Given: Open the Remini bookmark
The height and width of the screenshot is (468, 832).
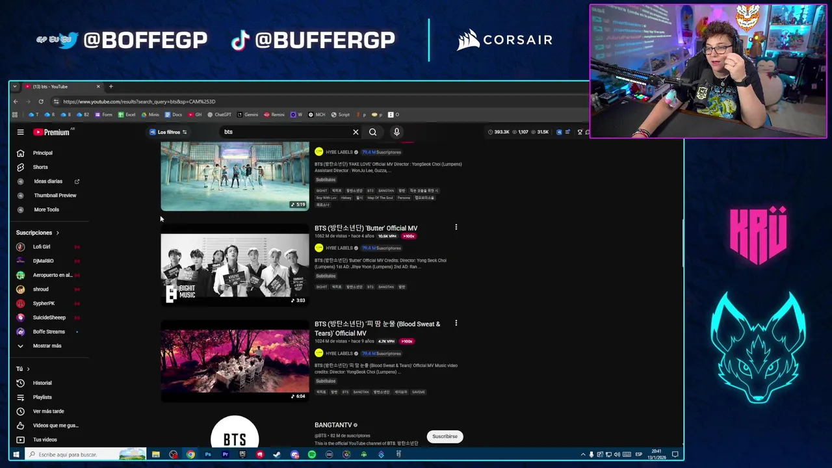Looking at the screenshot, I should [x=274, y=114].
